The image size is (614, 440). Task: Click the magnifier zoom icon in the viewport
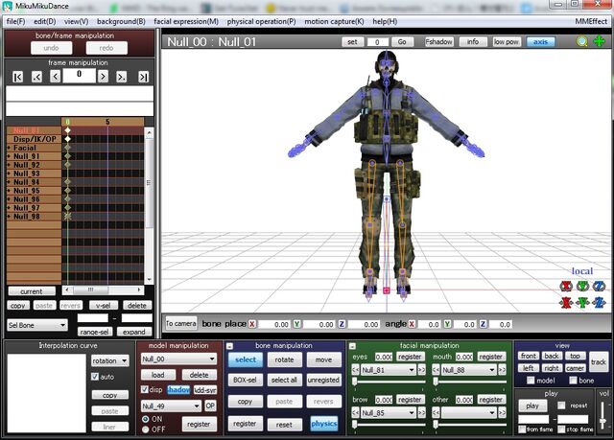[582, 41]
